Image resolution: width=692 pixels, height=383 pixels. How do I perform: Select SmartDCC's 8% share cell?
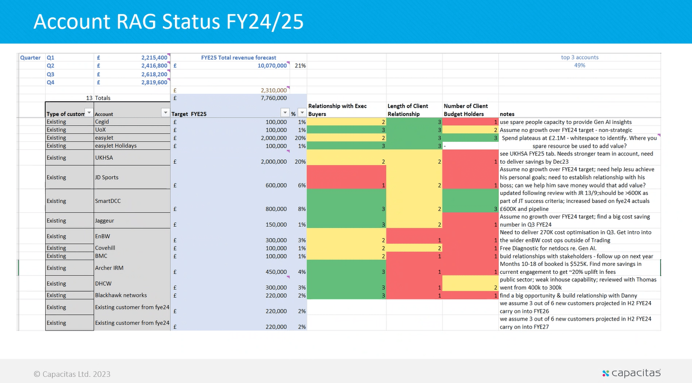[299, 201]
